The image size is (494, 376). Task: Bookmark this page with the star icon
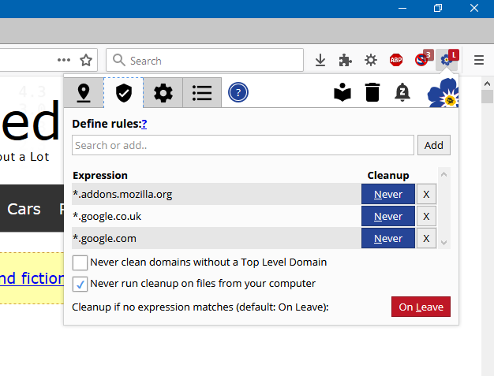(x=86, y=61)
